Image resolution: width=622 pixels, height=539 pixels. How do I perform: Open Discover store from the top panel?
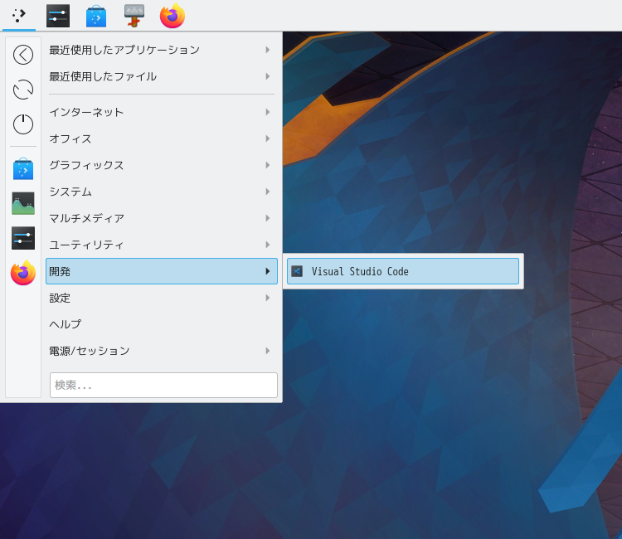pos(96,17)
